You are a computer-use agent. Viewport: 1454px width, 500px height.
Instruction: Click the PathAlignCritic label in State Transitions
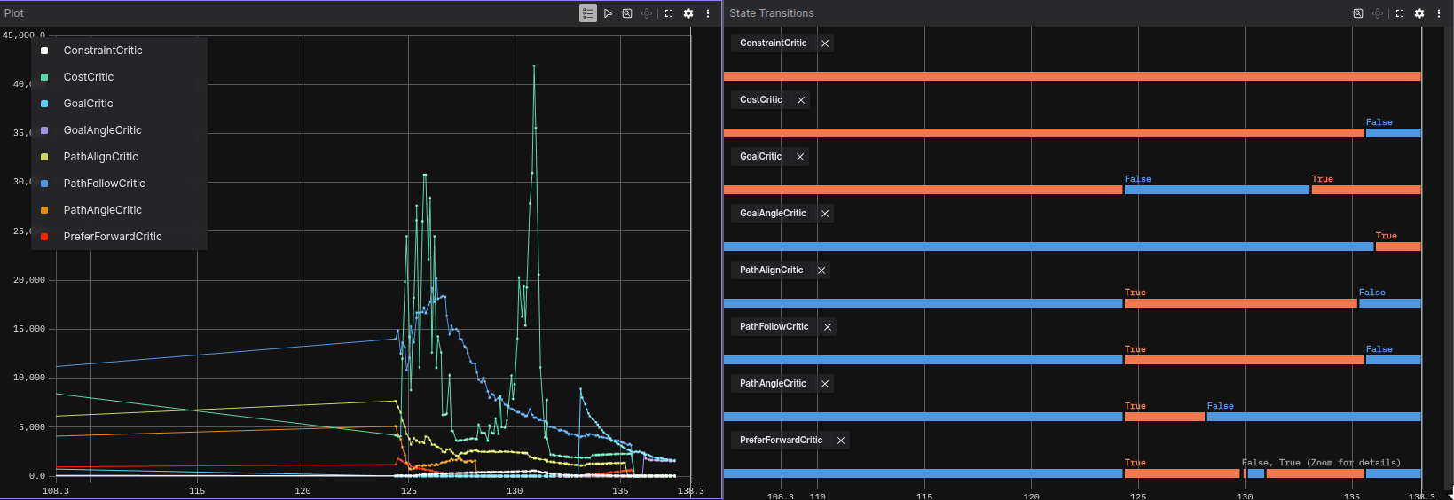click(x=772, y=270)
